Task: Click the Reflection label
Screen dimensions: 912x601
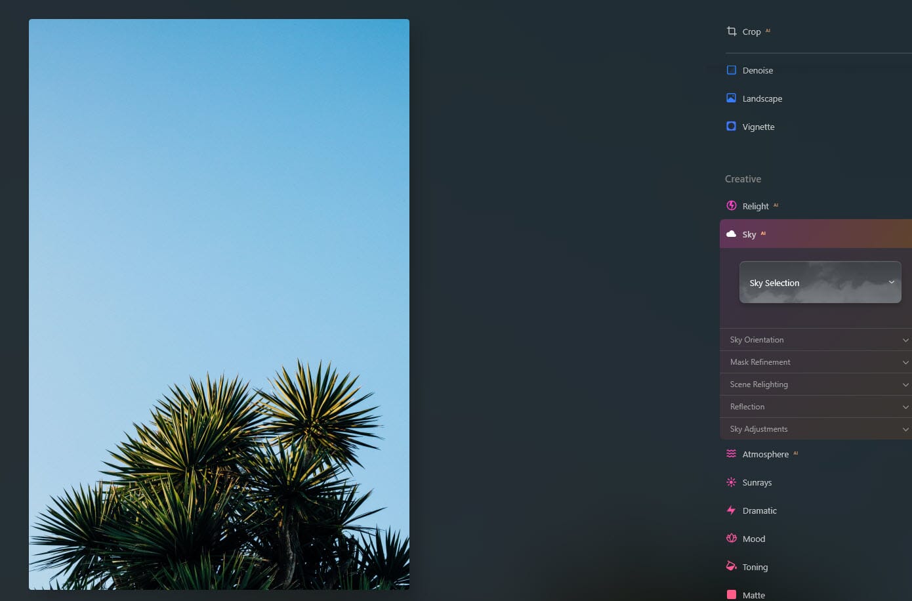Action: click(x=747, y=407)
